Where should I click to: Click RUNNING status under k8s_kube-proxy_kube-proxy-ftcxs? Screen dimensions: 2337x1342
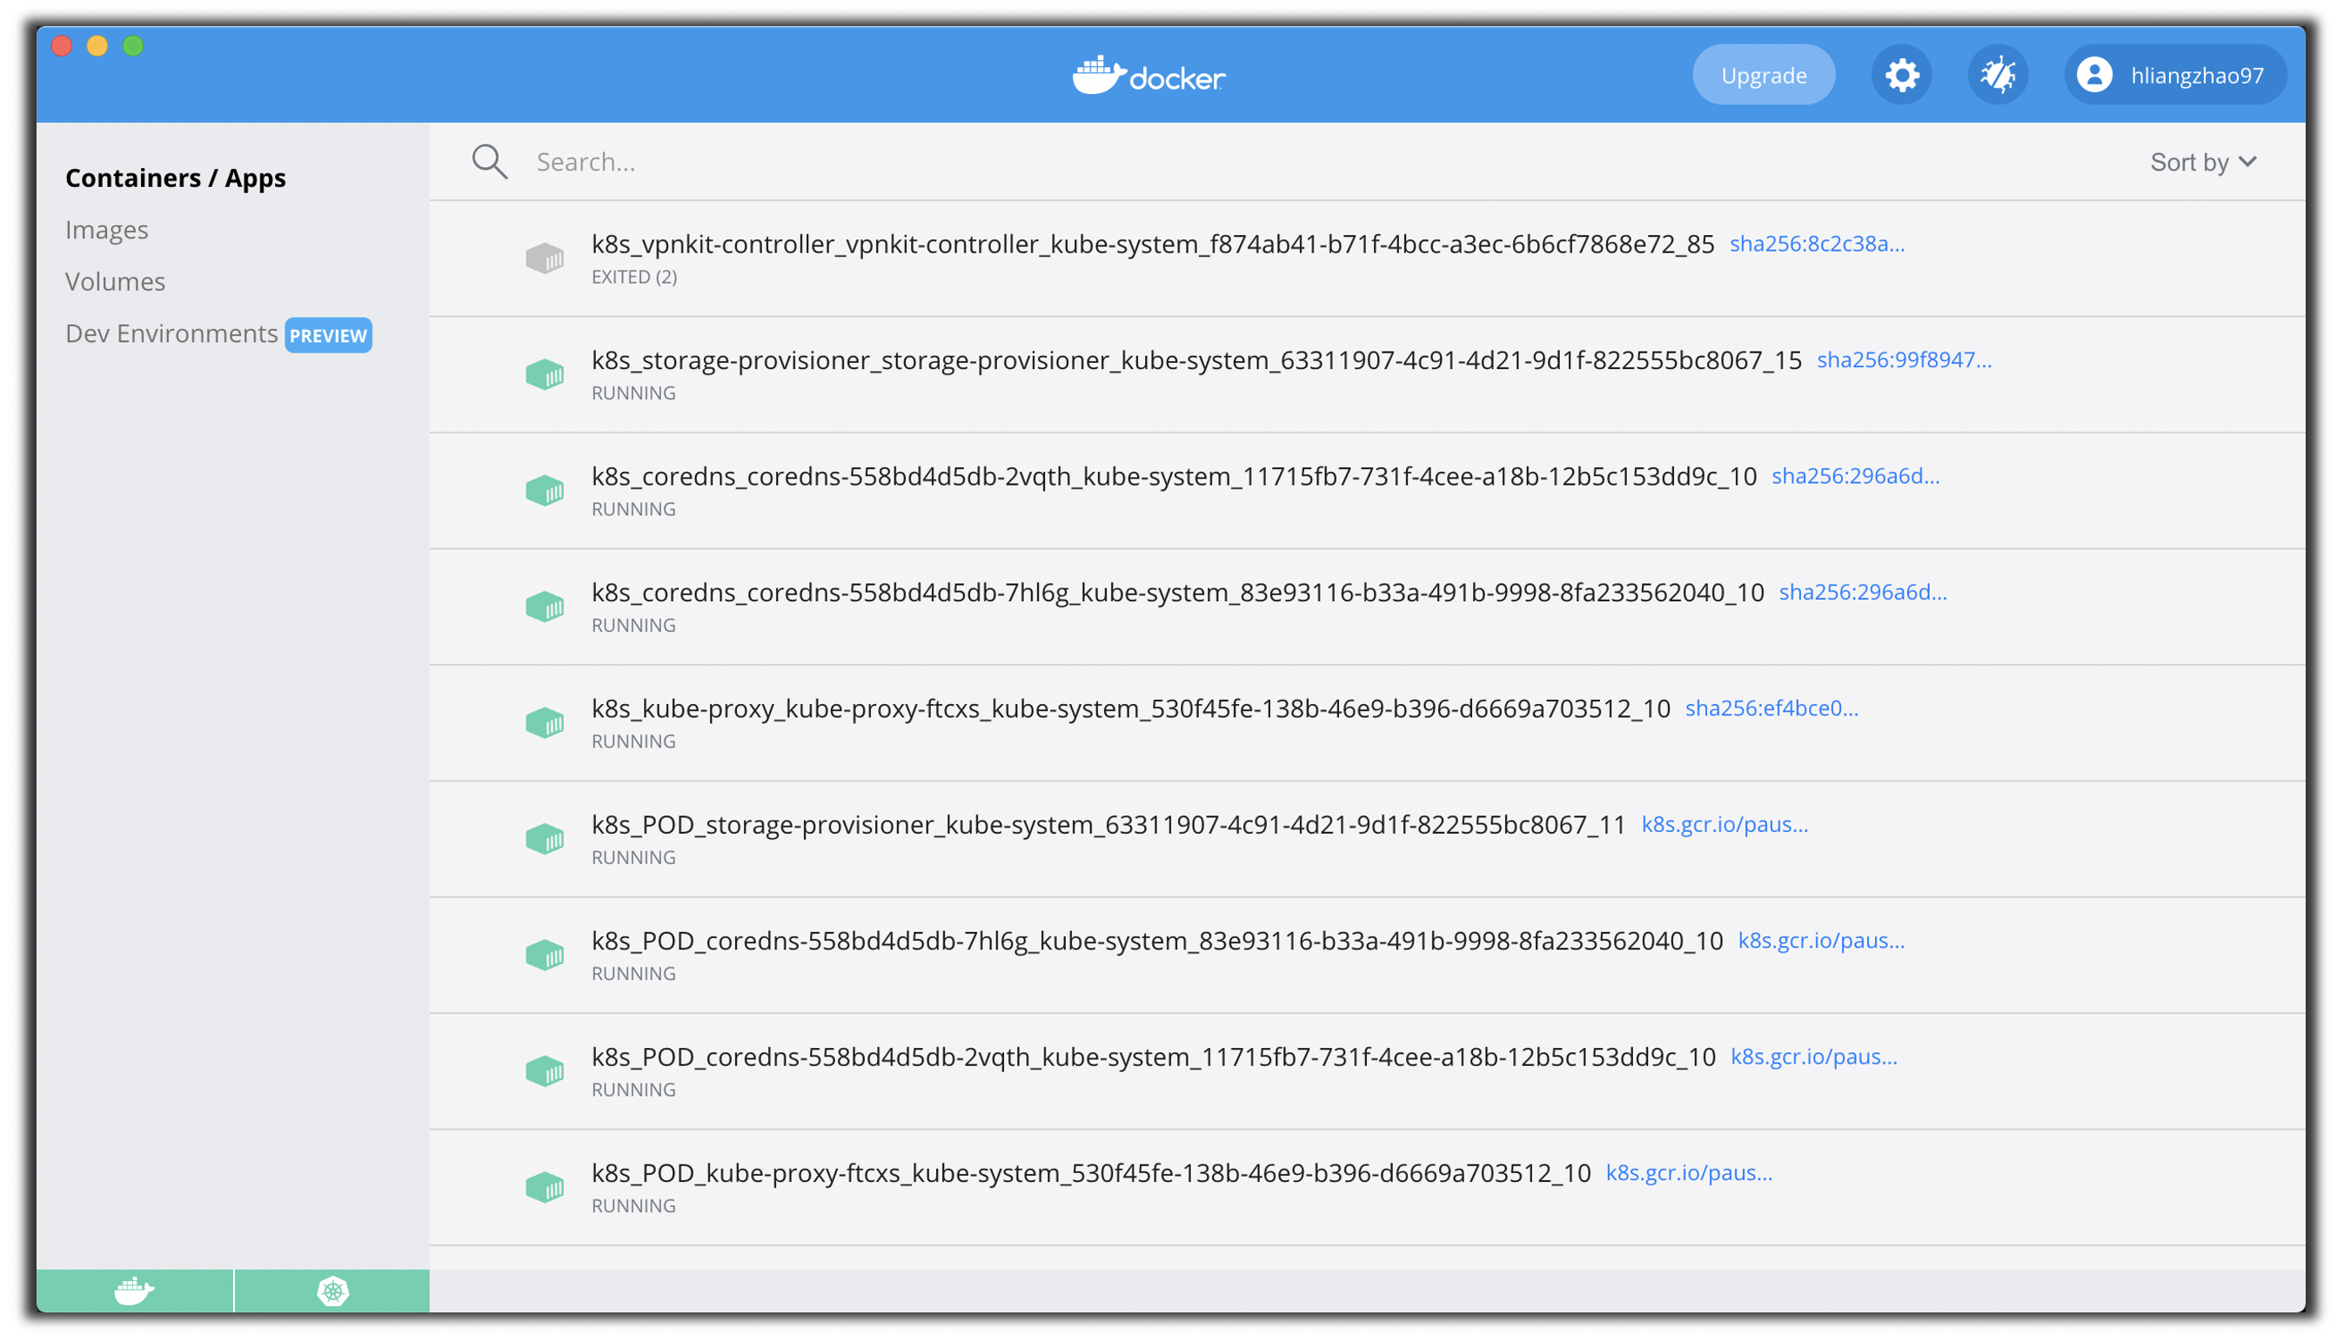click(633, 741)
